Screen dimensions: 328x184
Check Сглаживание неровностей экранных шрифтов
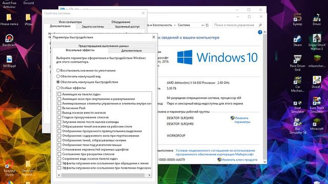pyautogui.click(x=59, y=149)
